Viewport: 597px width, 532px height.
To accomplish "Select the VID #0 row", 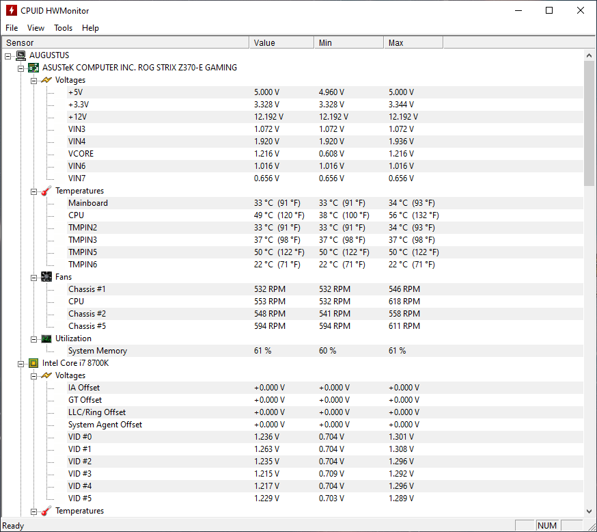I will pos(325,437).
